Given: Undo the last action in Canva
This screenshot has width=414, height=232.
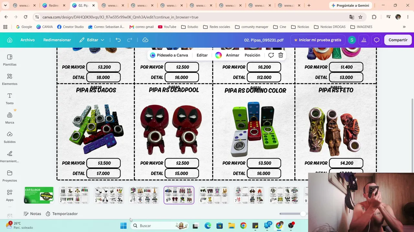Looking at the screenshot, I should coord(118,40).
